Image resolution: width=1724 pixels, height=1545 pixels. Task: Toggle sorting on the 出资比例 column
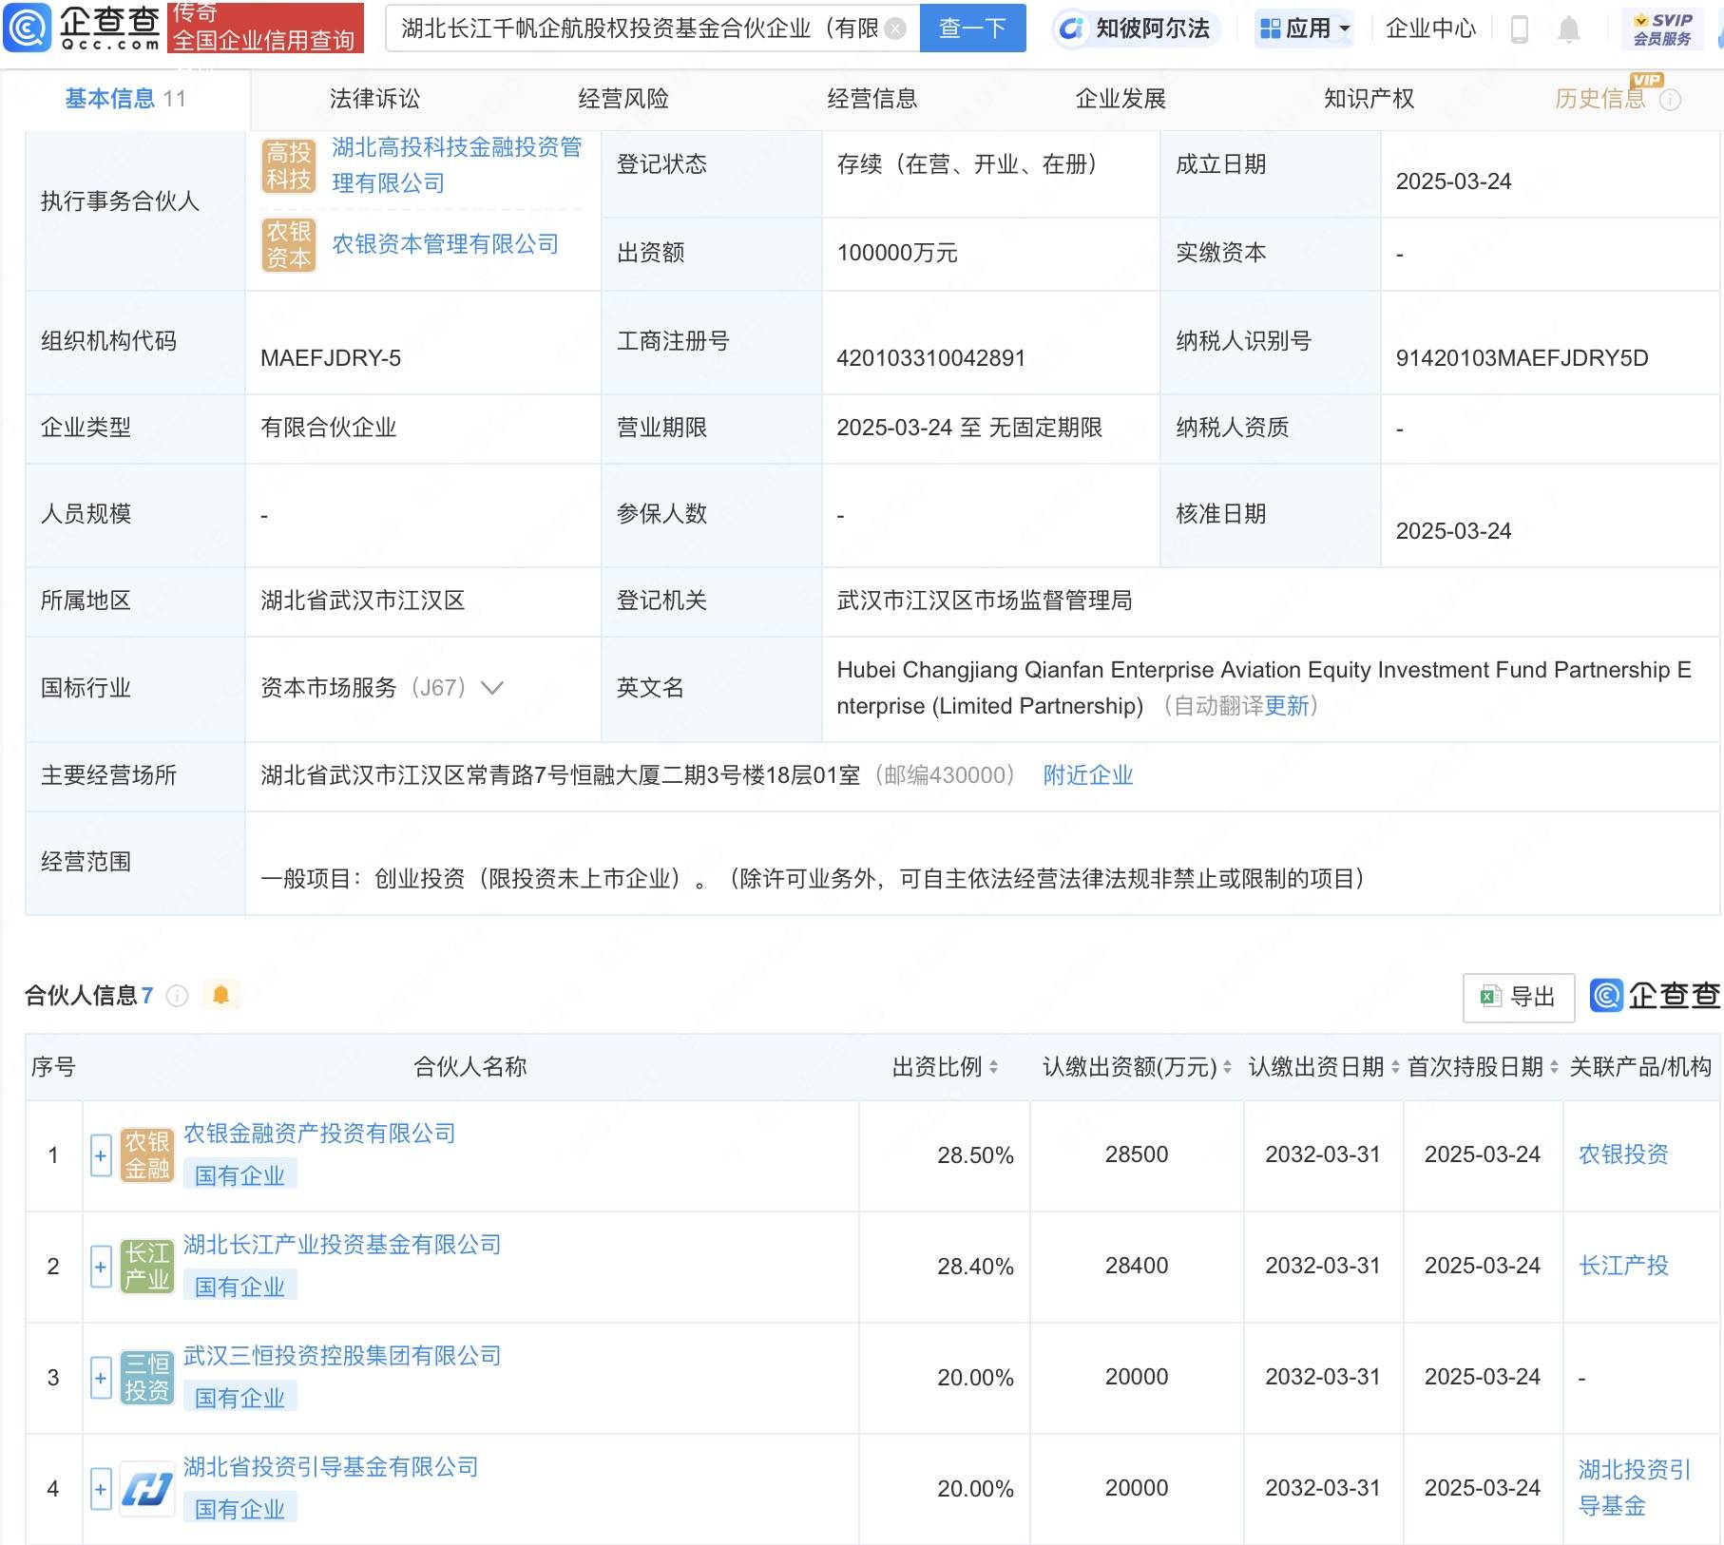pos(994,1066)
